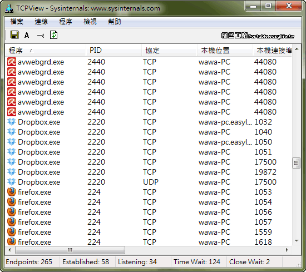The width and height of the screenshot is (306, 272).
Task: Click the Firefox icon on the port 1618 row
Action: [12, 242]
